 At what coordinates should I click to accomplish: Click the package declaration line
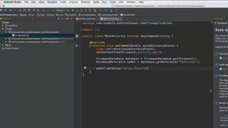pos(128,23)
